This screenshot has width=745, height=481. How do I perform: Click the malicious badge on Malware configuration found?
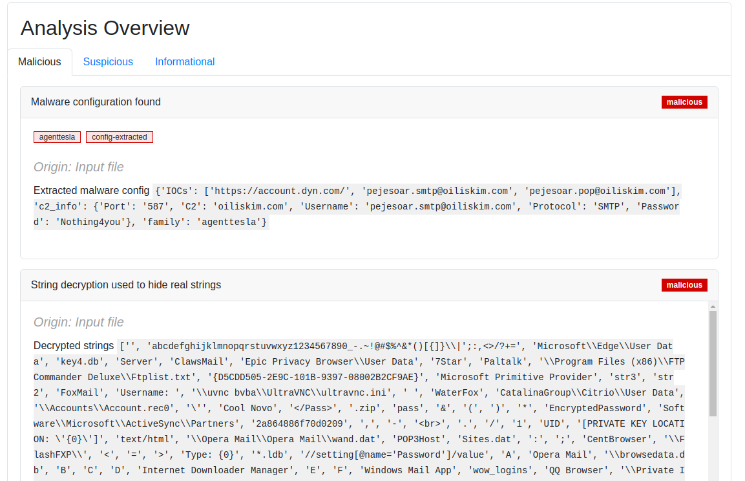point(684,102)
